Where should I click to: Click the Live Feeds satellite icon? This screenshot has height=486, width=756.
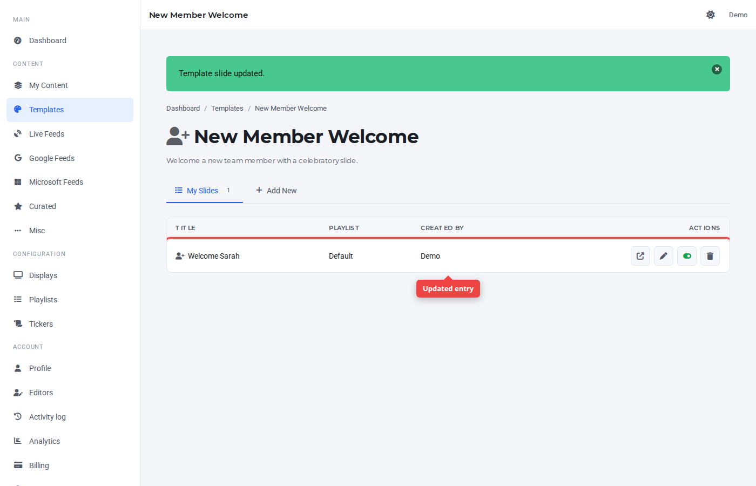coord(18,134)
